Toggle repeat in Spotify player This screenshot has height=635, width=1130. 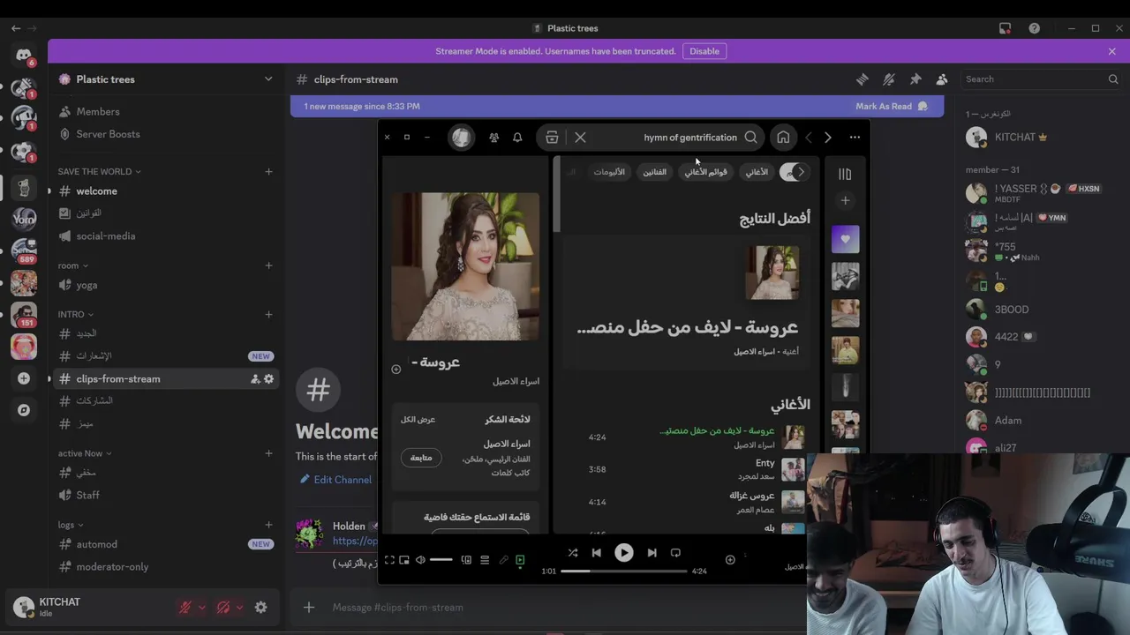tap(675, 553)
